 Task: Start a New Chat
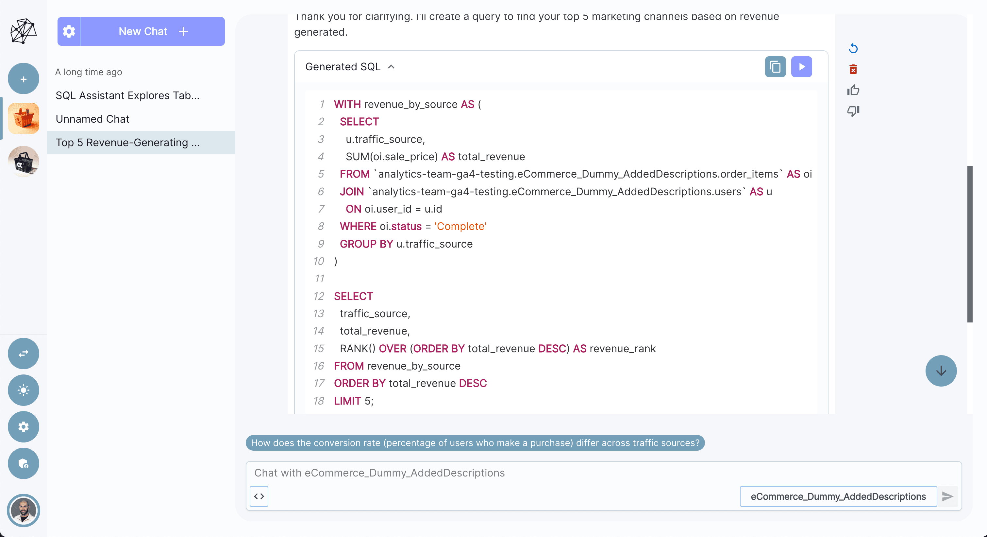(x=143, y=31)
